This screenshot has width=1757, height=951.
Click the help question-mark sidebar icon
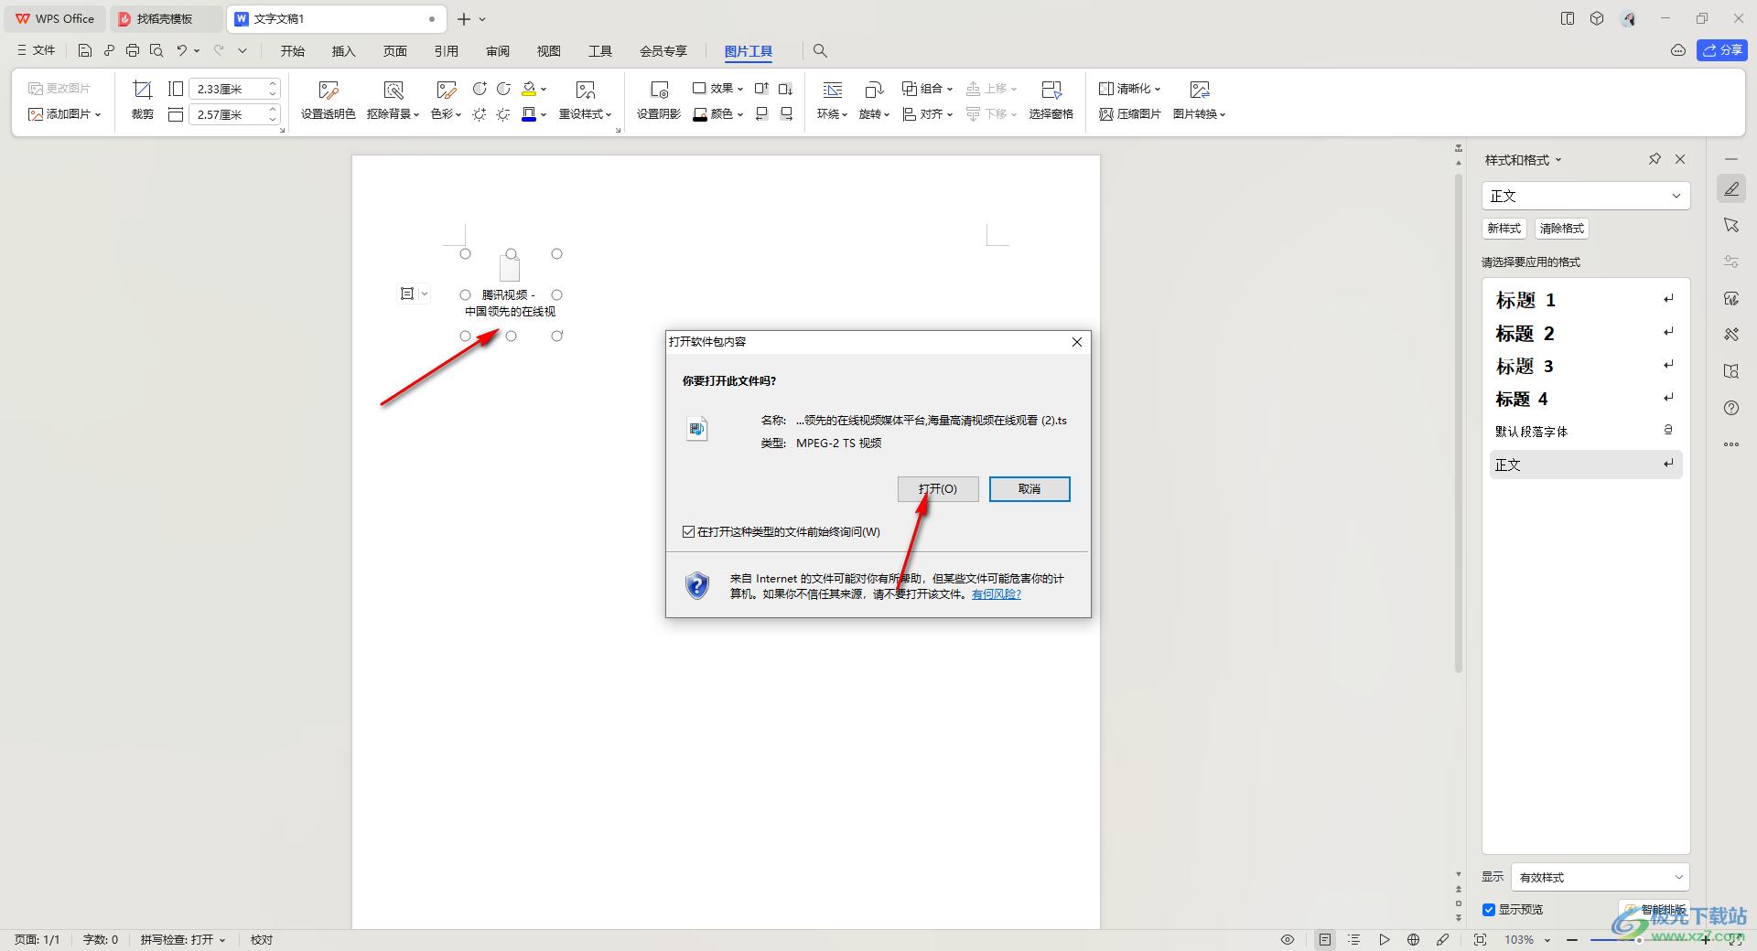[1731, 408]
